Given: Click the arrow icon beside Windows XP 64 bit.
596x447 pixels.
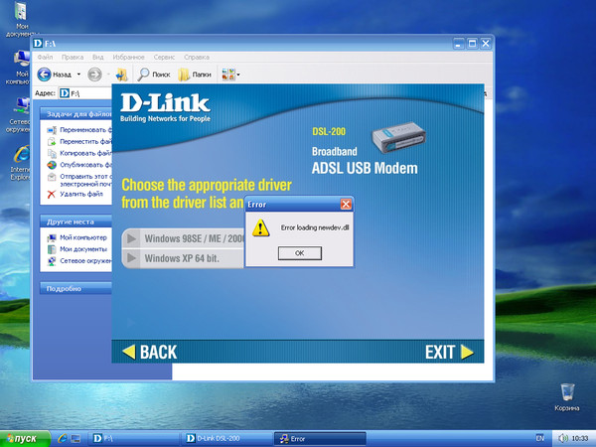Looking at the screenshot, I should click(131, 258).
